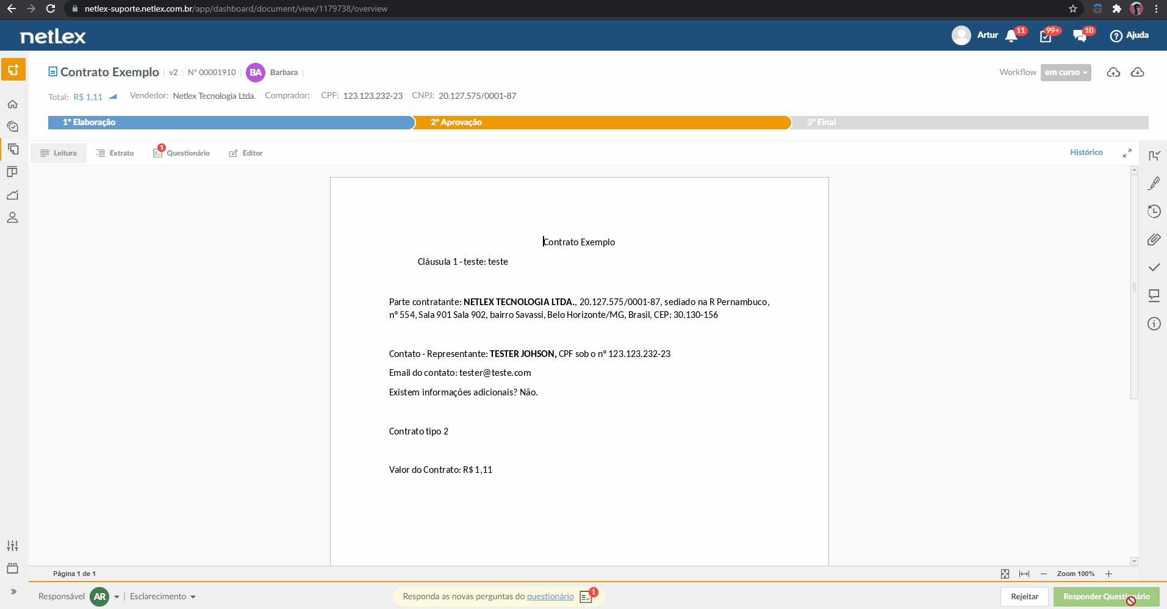The image size is (1167, 609).
Task: Click the cloud upload icon
Action: [x=1113, y=73]
